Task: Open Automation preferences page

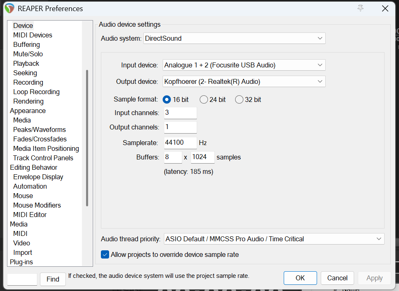Action: (x=30, y=186)
